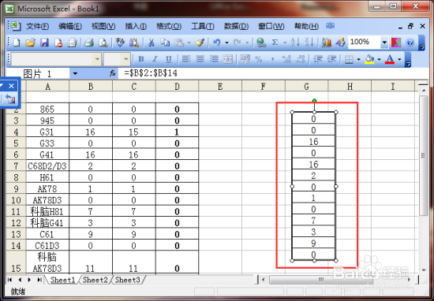
Task: Select column D header
Action: pos(177,87)
